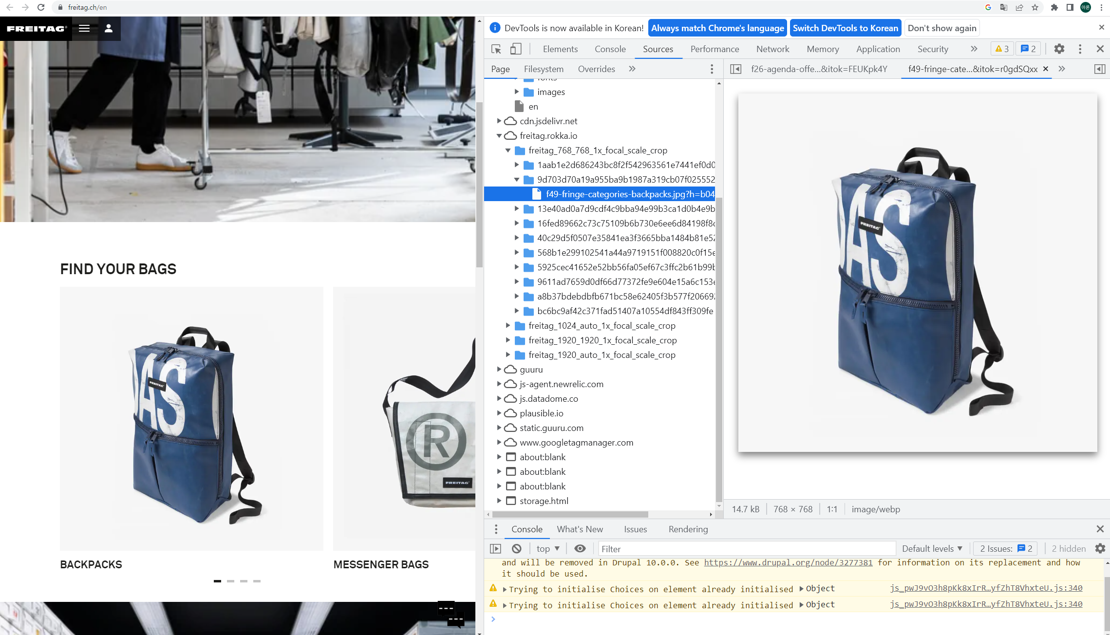Open the Default levels dropdown
The height and width of the screenshot is (635, 1110).
tap(932, 549)
